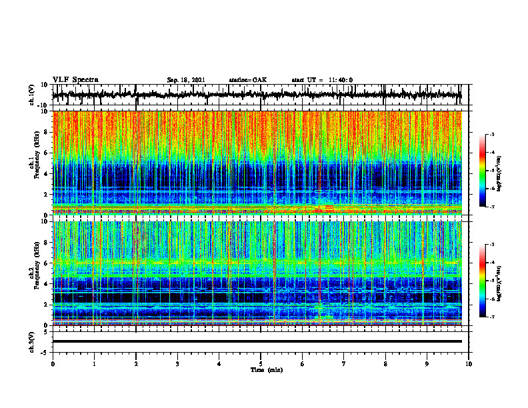The height and width of the screenshot is (408, 528).
Task: Click time axis tick label "2"
Action: [x=136, y=364]
